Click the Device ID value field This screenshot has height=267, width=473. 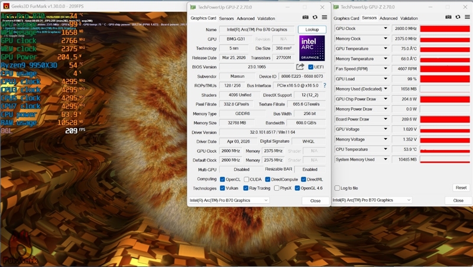click(302, 76)
